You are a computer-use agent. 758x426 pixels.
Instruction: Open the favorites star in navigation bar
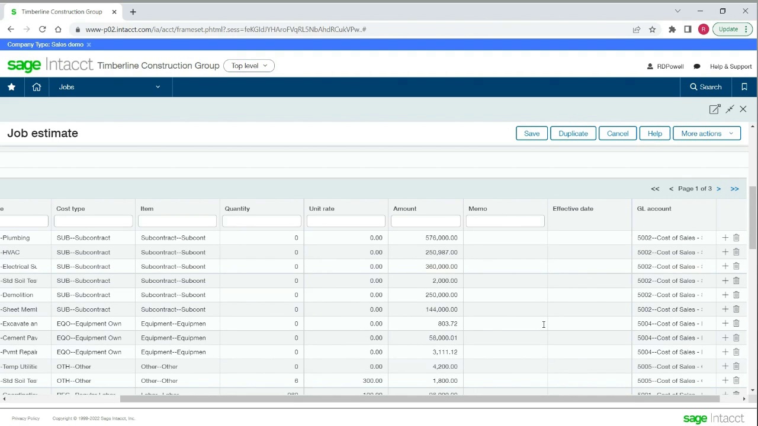11,87
